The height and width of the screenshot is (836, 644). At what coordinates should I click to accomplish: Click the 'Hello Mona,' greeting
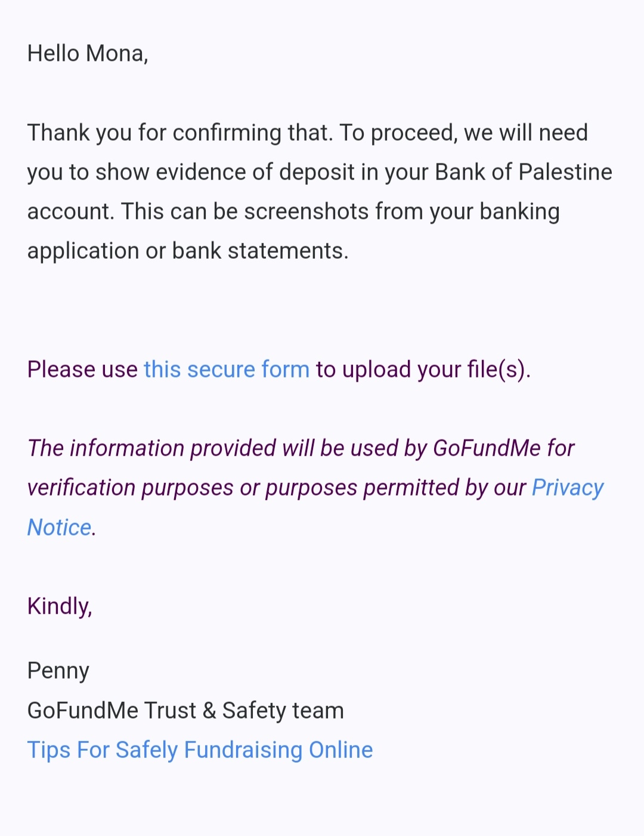click(x=88, y=54)
